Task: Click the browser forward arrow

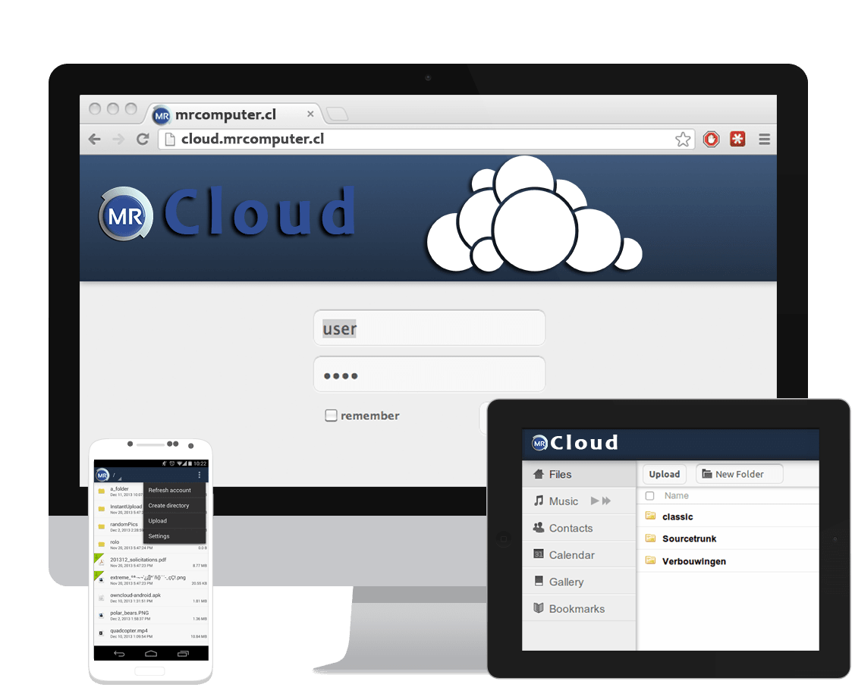Action: tap(118, 140)
